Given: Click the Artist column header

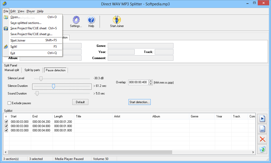Looking at the screenshot, I should 132,116.
